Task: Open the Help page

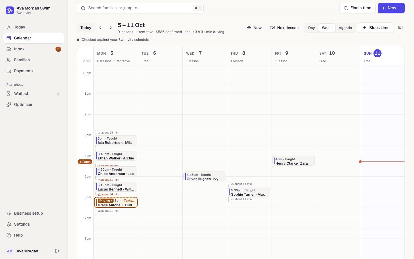Action: click(34, 235)
